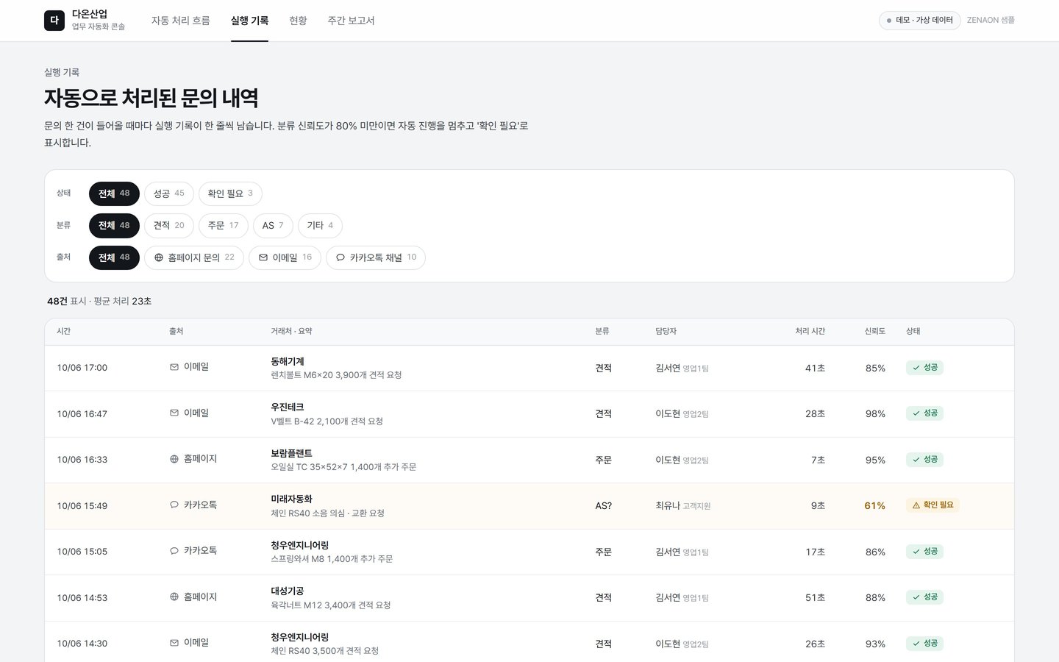Click assignee 최유나 고객지원
The width and height of the screenshot is (1059, 662).
[683, 506]
